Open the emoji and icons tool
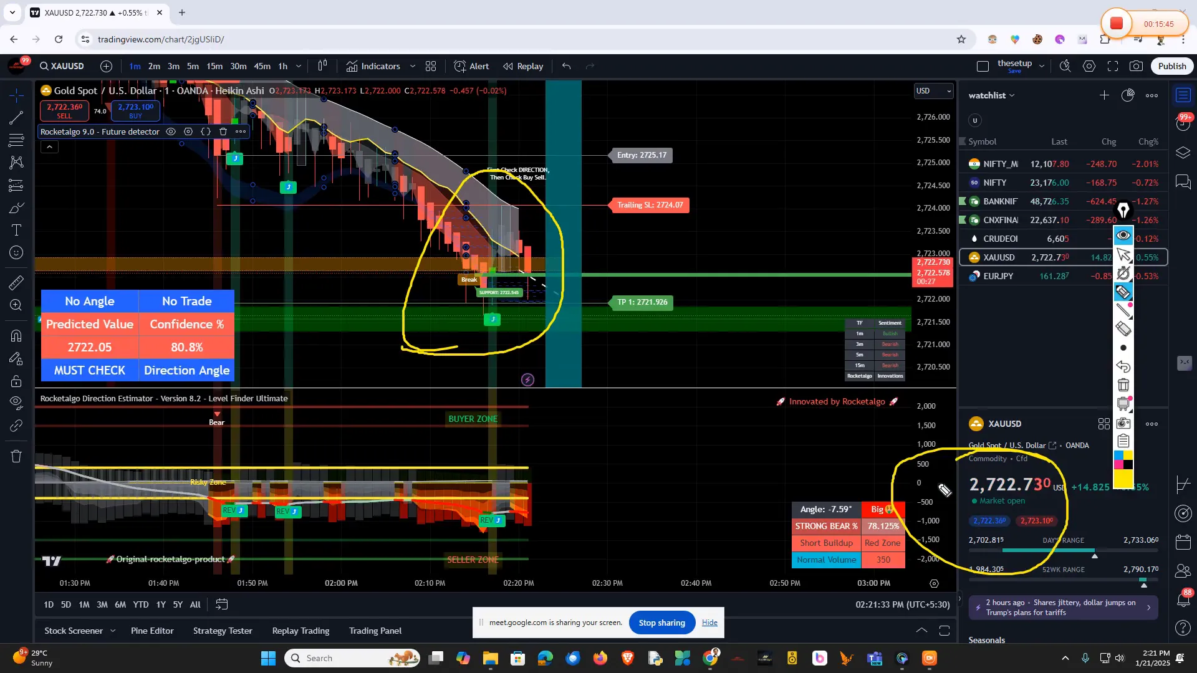This screenshot has height=673, width=1197. point(16,253)
